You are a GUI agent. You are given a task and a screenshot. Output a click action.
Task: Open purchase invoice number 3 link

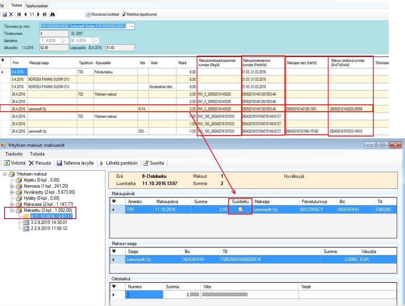[x=128, y=295]
